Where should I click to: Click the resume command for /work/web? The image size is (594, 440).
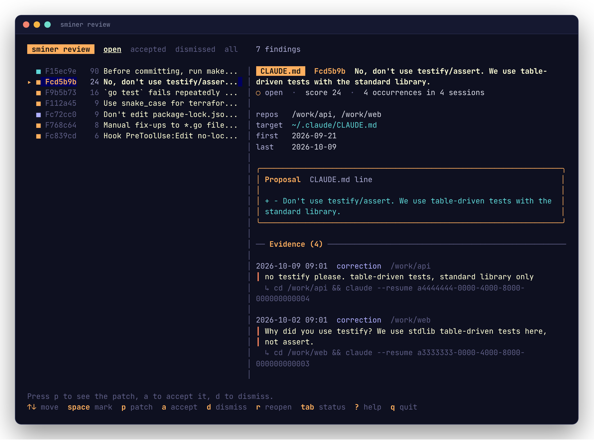(390, 358)
